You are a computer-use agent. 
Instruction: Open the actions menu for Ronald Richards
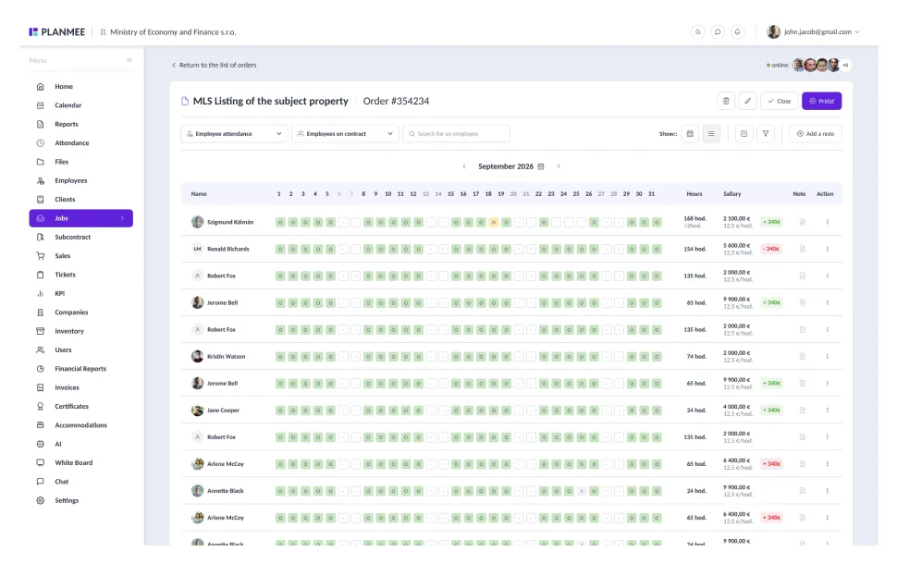click(828, 249)
